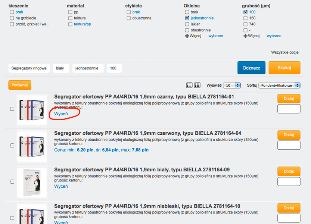Add the czerwony 2781164-04 binder via Dodaj
This screenshot has height=224, width=311.
point(289,135)
